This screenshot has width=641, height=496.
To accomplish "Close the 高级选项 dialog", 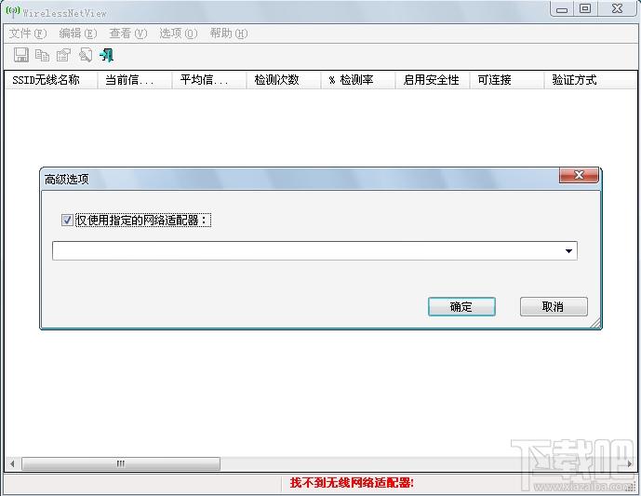I will coord(579,176).
